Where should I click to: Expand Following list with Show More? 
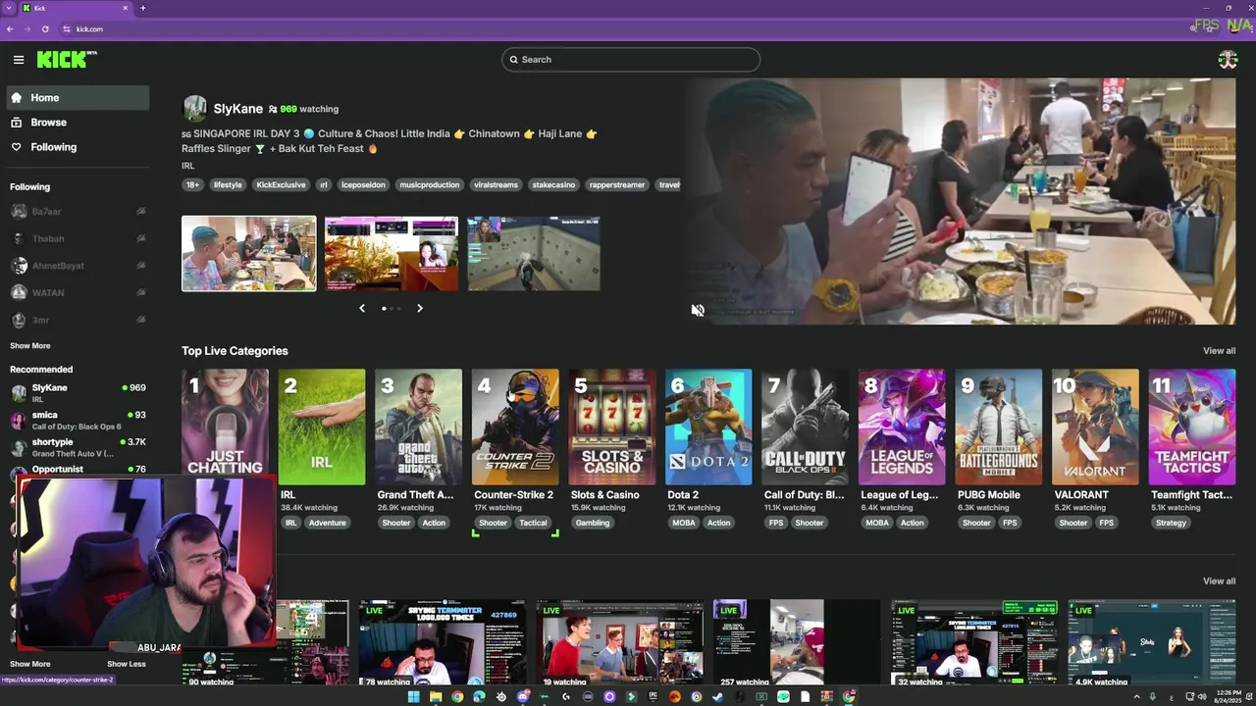[x=30, y=346]
